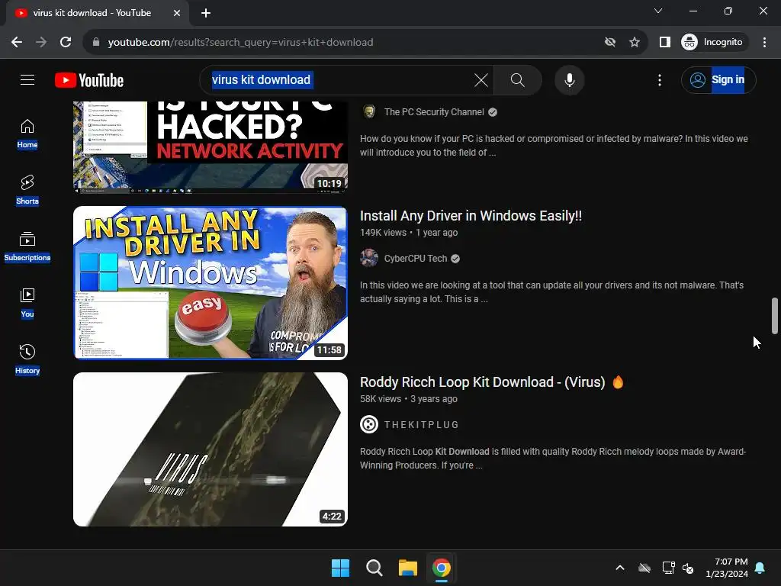
Task: Open the tab search dropdown chevron
Action: pyautogui.click(x=658, y=11)
